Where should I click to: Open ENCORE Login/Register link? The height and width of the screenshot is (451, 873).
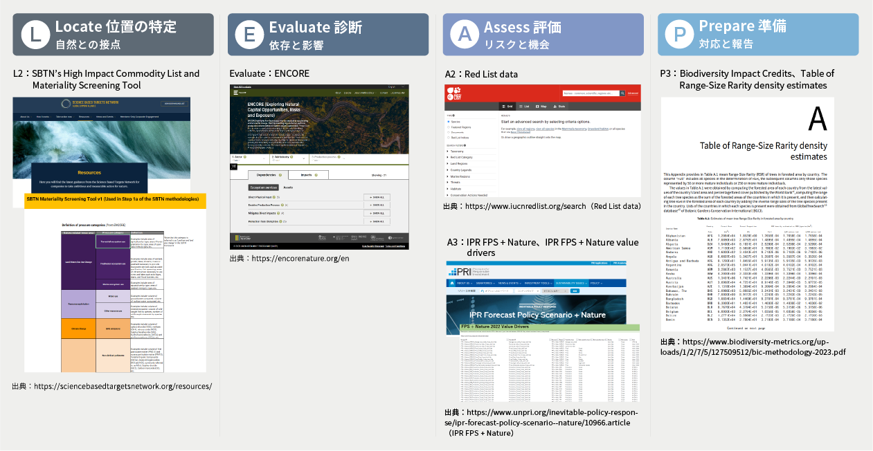(397, 93)
